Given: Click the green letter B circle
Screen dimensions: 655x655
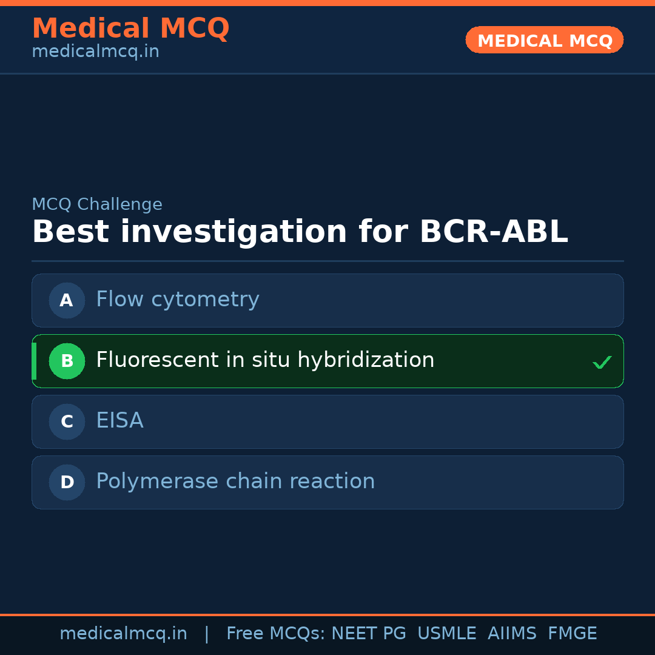Looking at the screenshot, I should [x=67, y=361].
